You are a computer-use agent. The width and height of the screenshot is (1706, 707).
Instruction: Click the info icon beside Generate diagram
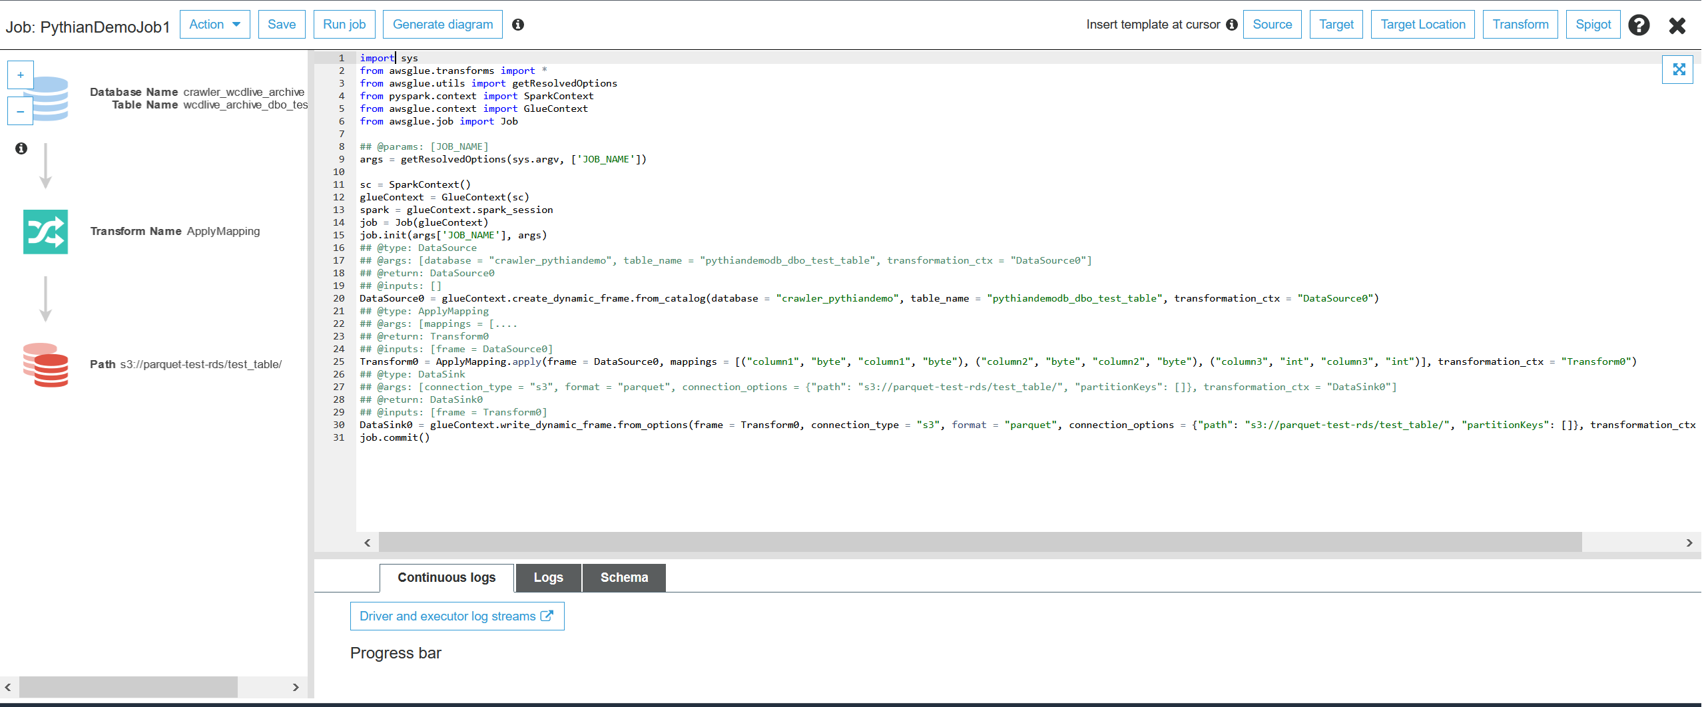(x=518, y=25)
